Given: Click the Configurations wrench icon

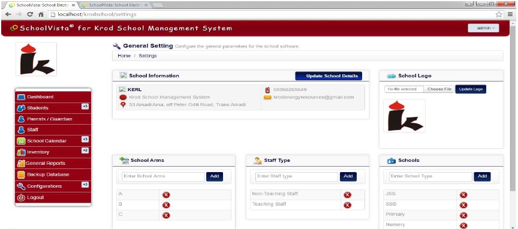Looking at the screenshot, I should click(21, 186).
